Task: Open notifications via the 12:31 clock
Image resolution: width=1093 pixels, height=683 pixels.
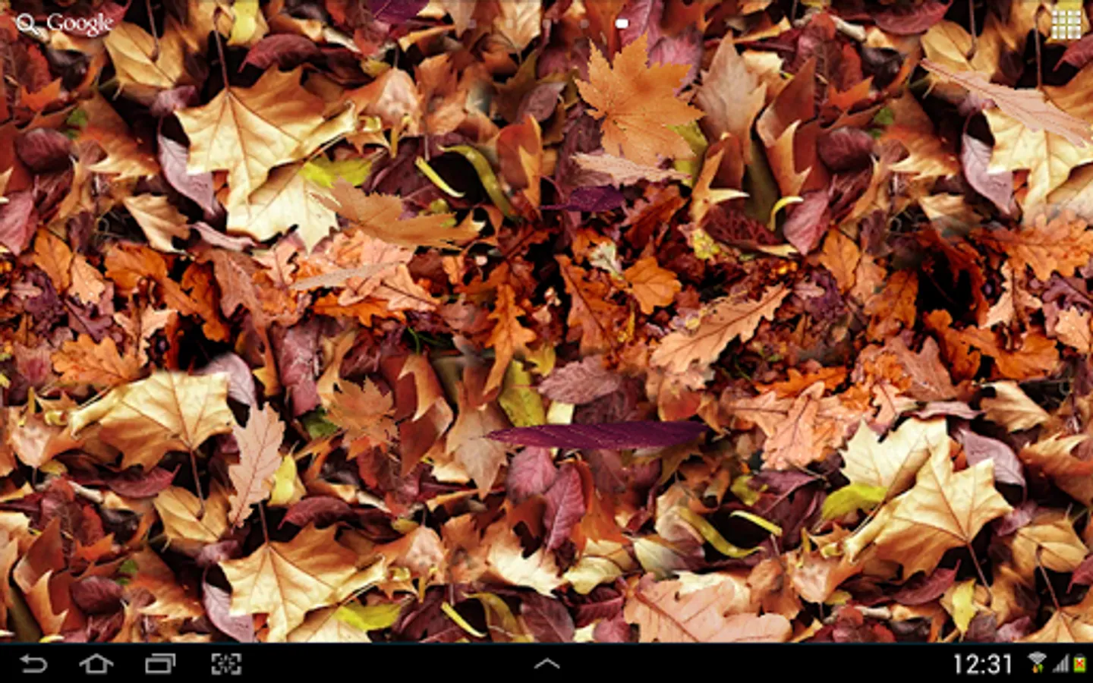Action: coord(982,665)
